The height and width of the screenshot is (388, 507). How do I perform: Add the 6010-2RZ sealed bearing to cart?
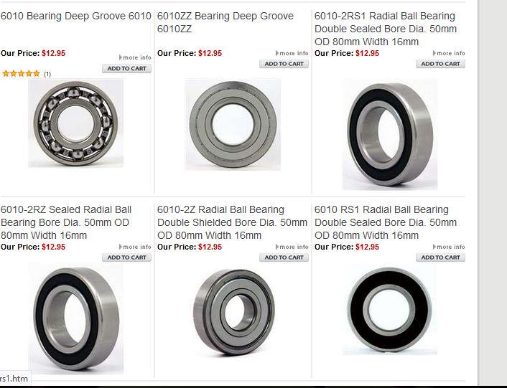(x=126, y=257)
